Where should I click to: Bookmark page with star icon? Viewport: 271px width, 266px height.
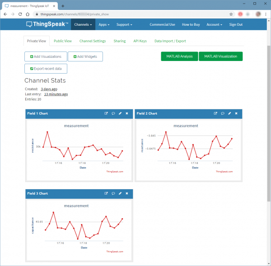231,14
